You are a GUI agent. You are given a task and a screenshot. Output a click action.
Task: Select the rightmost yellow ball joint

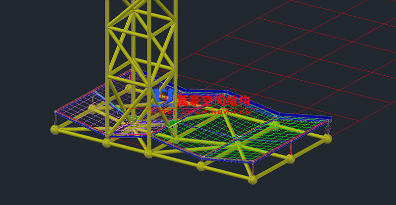[x=326, y=138]
